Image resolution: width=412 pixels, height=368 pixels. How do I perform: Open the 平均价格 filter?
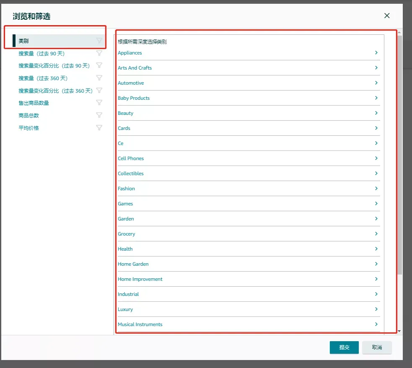tap(29, 128)
